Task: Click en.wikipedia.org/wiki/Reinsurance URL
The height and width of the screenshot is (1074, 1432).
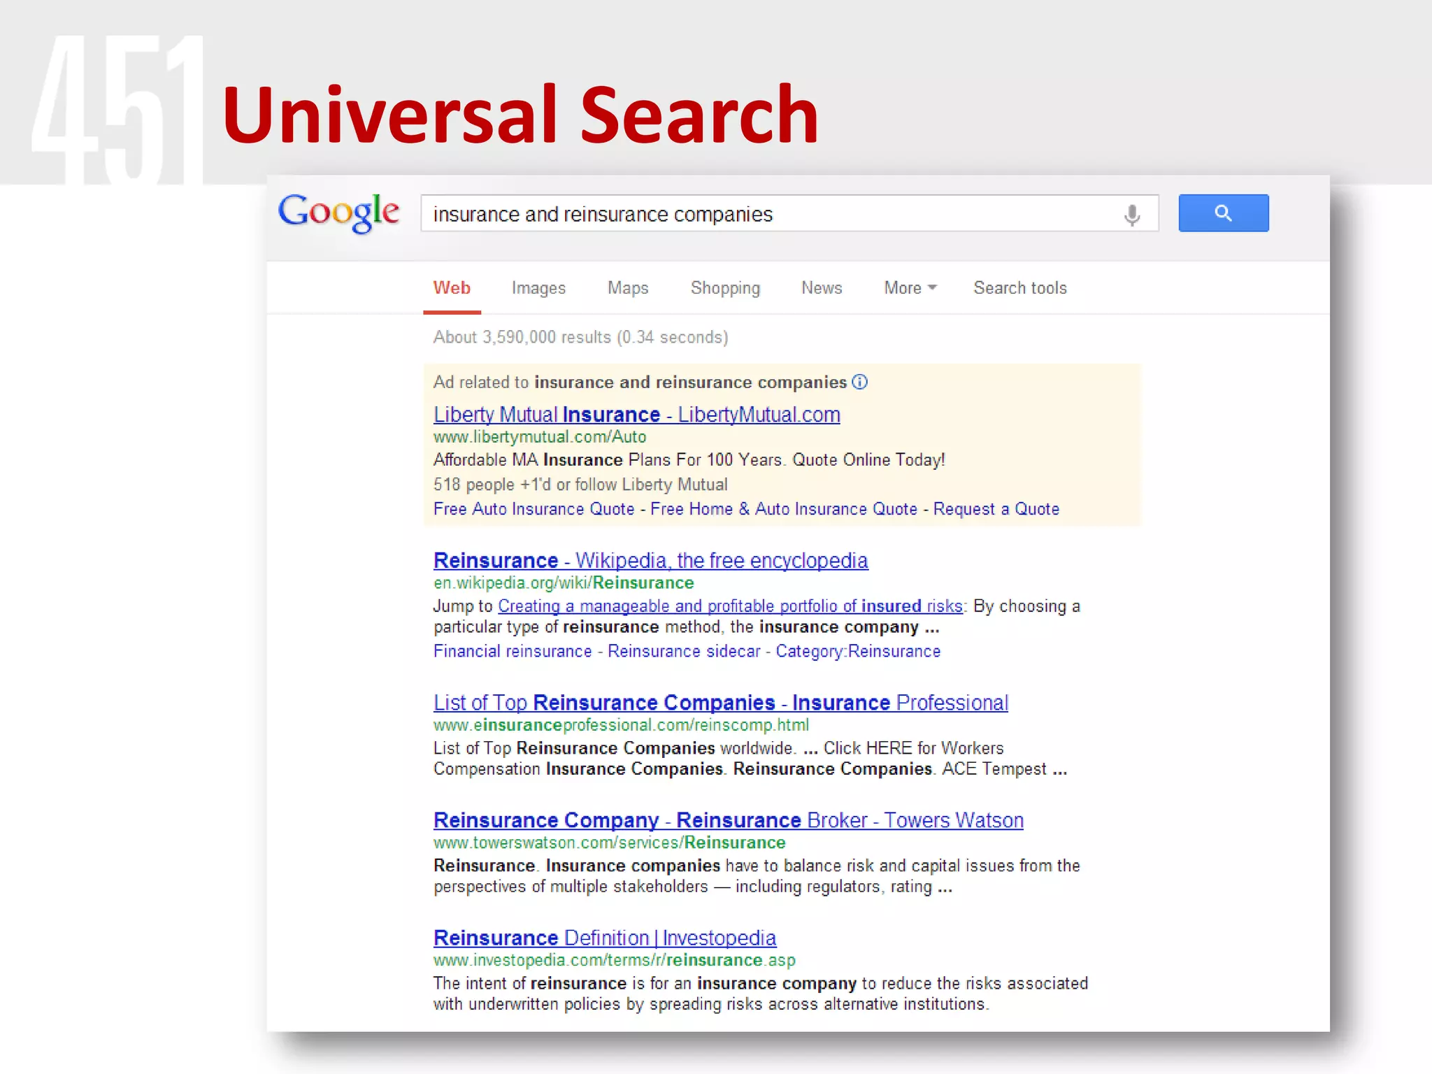Action: pyautogui.click(x=564, y=583)
